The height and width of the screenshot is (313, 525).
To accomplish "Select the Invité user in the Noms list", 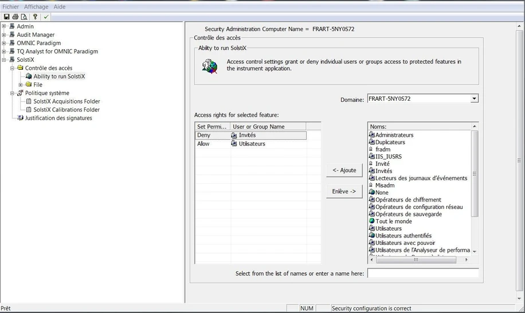I will pyautogui.click(x=382, y=164).
